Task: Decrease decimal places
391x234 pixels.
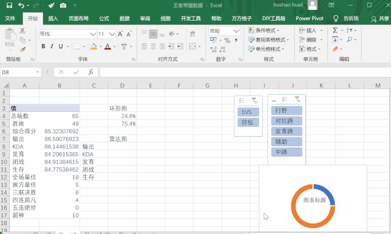Action: (222, 49)
